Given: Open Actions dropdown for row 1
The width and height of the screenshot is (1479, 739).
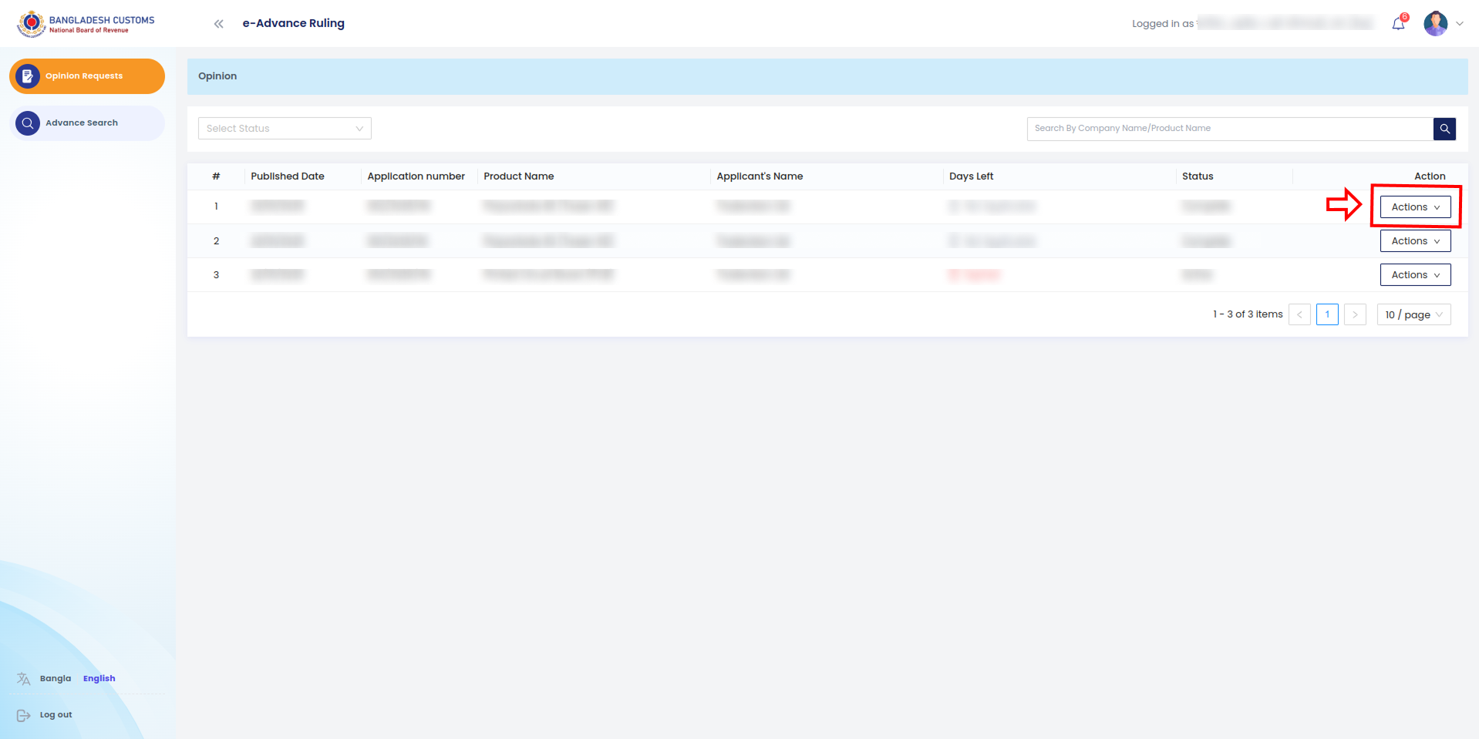Looking at the screenshot, I should pos(1415,207).
